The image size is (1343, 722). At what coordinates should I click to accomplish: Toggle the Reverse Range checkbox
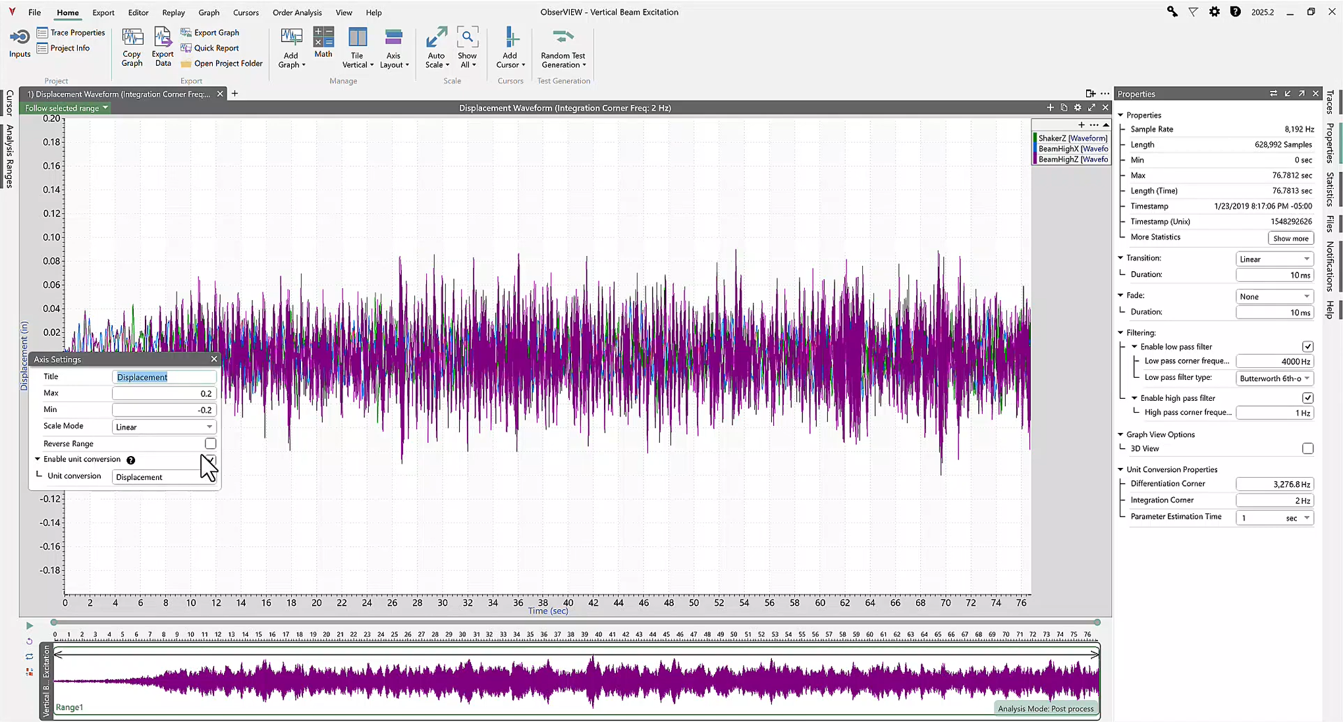(x=210, y=444)
